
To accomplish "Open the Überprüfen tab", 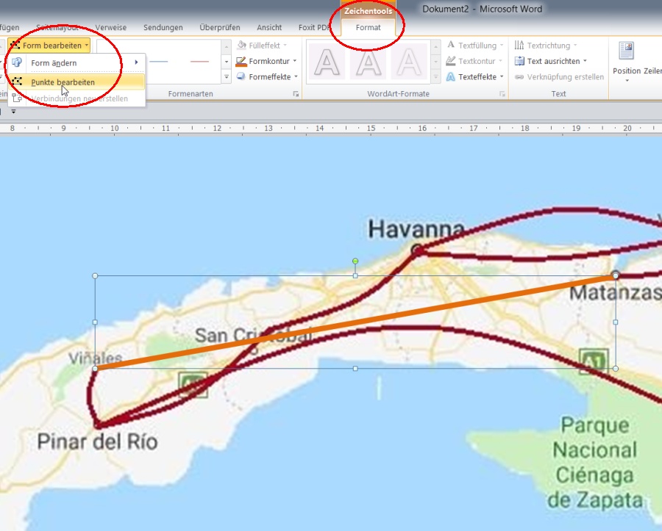I will tap(219, 27).
